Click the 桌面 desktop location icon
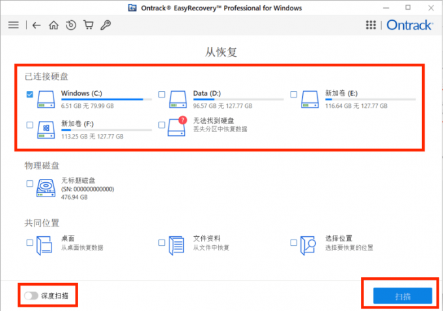 pos(44,245)
